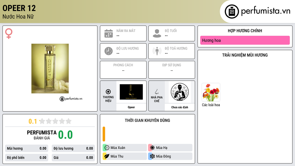Click the 0.1 user rating value
Screen dimensions: 295x166
click(x=33, y=121)
